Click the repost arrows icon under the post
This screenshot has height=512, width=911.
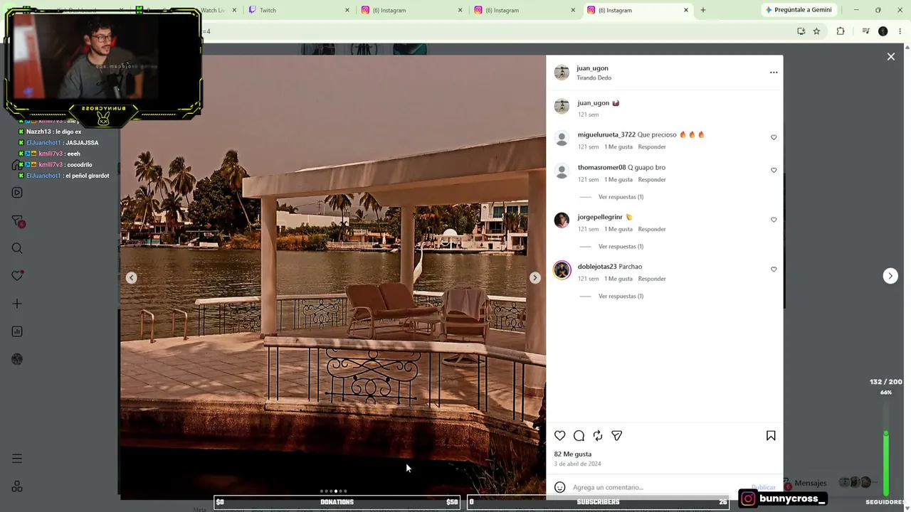coord(598,436)
